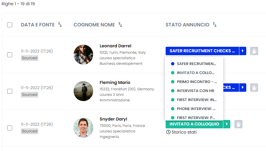This screenshot has height=151, width=266.
Task: Click DATA E FONTE column header
Action: 38,25
